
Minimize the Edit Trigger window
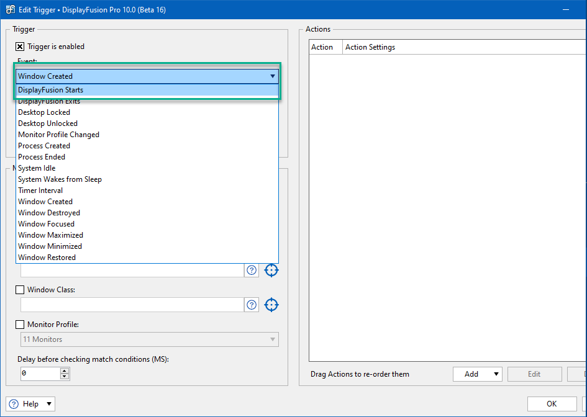pos(566,10)
